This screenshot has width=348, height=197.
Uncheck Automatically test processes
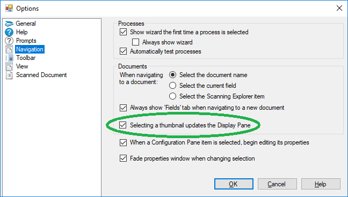tap(123, 51)
